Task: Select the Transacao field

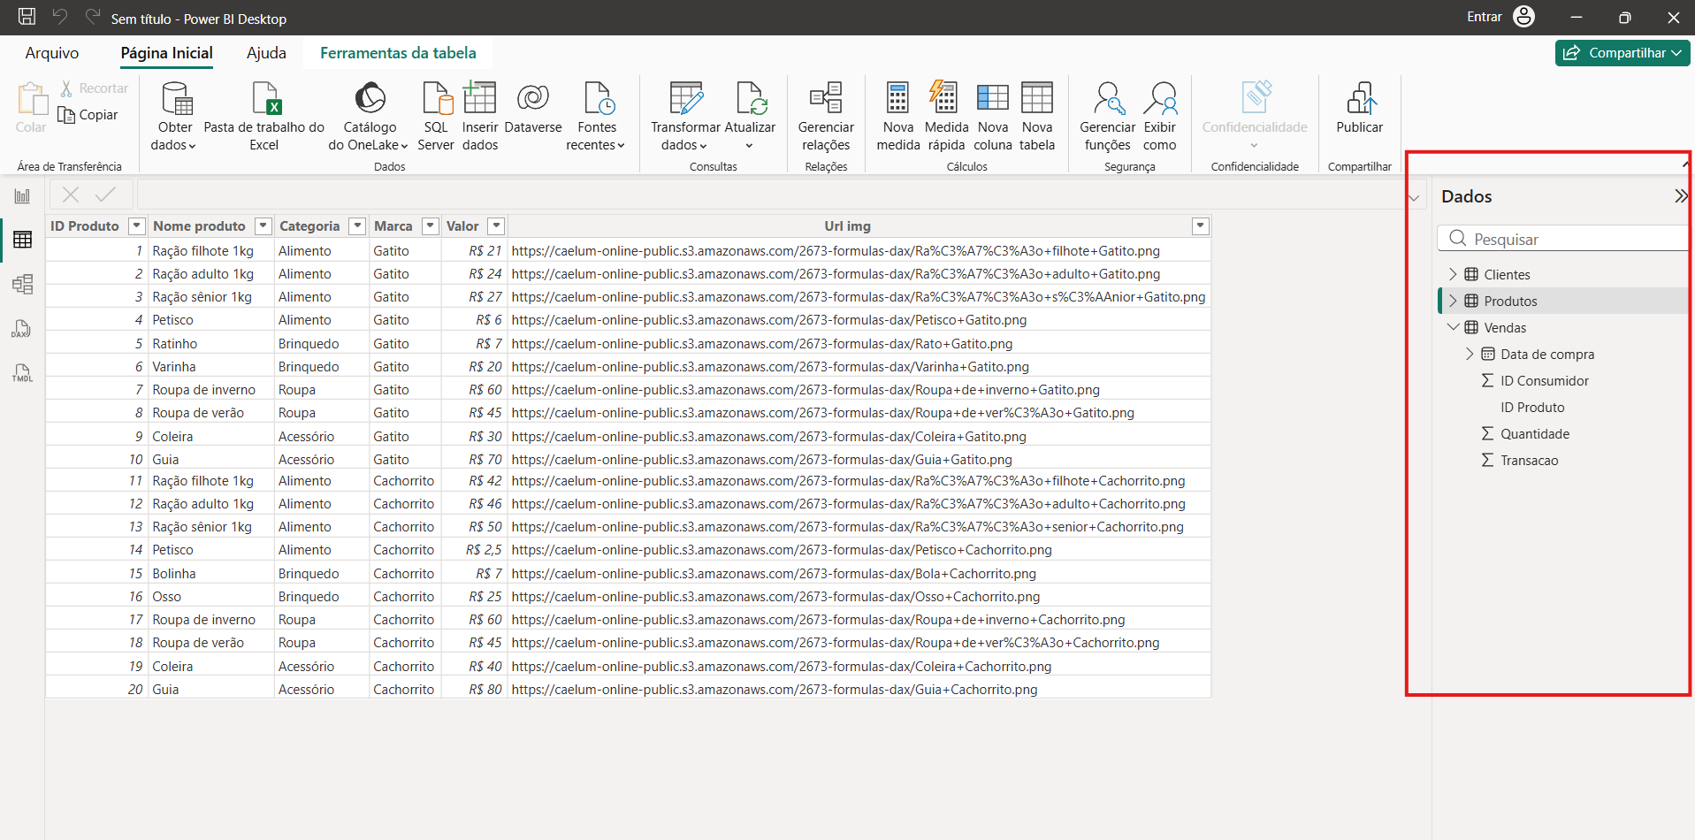Action: tap(1530, 460)
